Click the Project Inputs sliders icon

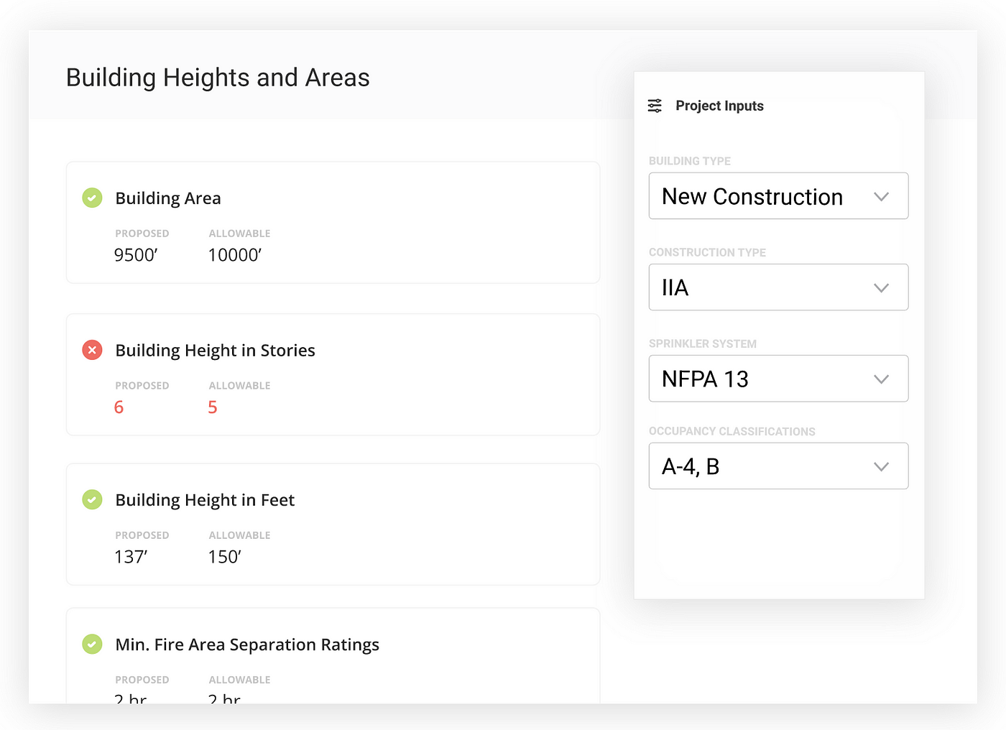pos(655,106)
